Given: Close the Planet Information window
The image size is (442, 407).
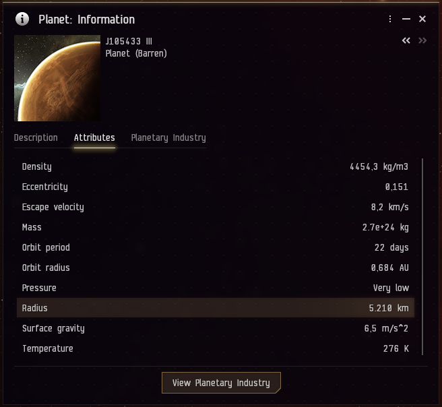Looking at the screenshot, I should 422,19.
